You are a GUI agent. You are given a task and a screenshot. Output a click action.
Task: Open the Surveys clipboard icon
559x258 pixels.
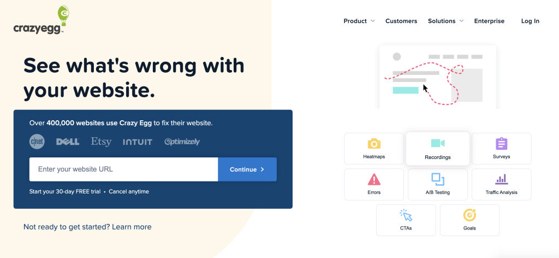[501, 144]
